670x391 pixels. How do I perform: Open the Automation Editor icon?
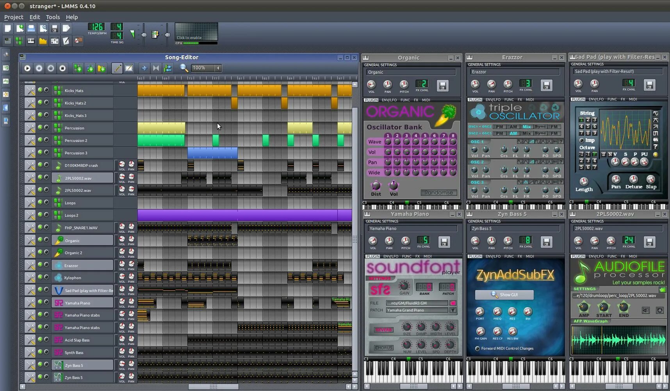(43, 41)
